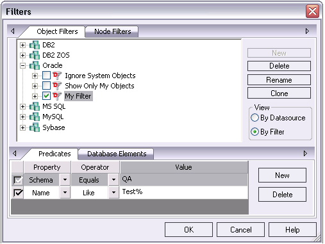Click the Ignore System Objects filter icon
The width and height of the screenshot is (325, 244).
coord(57,76)
